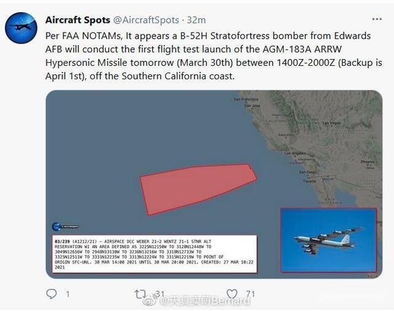Click the San Francisco label on map
This screenshot has width=394, height=311.
click(246, 100)
